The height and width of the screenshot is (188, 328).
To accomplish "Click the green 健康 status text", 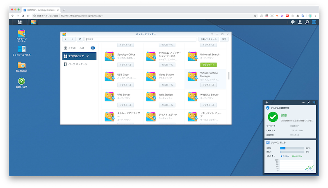I will tap(284, 115).
